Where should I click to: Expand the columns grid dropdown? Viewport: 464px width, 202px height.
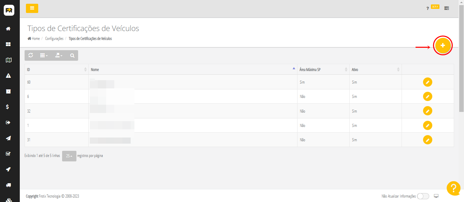click(x=44, y=56)
